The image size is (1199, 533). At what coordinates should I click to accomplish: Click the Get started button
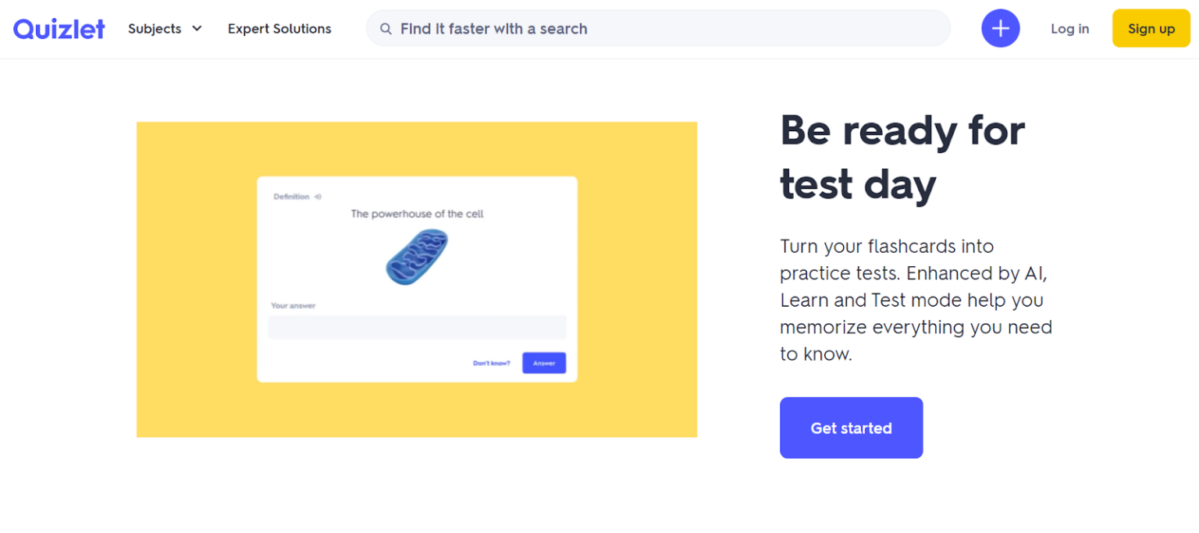(851, 428)
